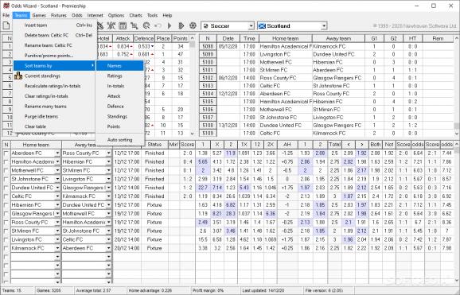Click the undo arrow toolbar icon

click(x=158, y=25)
